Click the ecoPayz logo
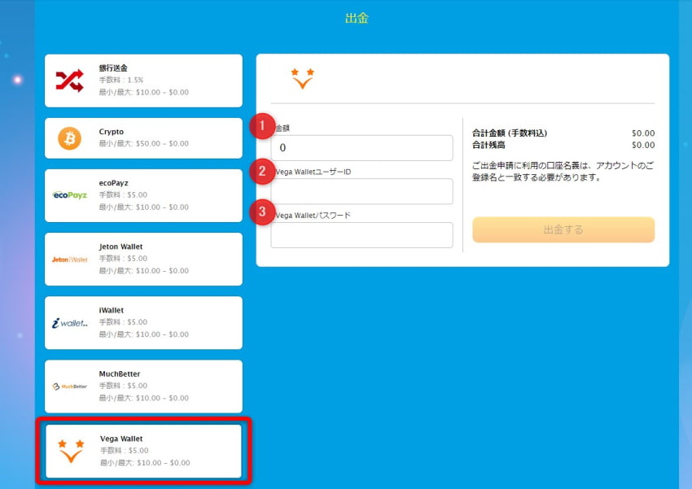The height and width of the screenshot is (489, 692). [x=70, y=195]
